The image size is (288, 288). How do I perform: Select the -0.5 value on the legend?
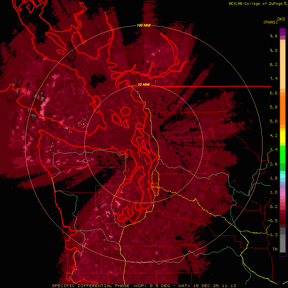(272, 221)
